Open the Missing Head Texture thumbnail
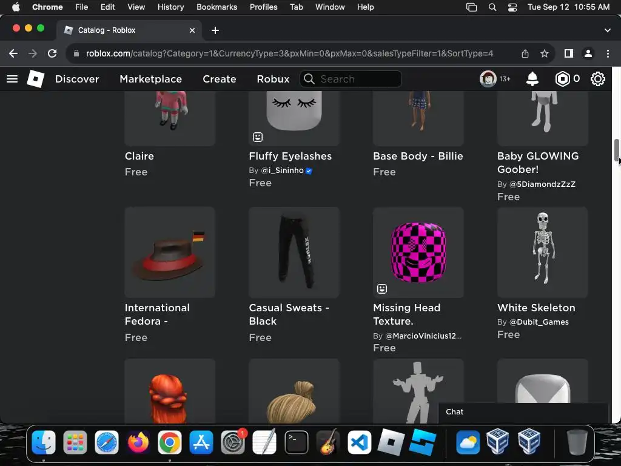The height and width of the screenshot is (466, 621). pyautogui.click(x=418, y=252)
